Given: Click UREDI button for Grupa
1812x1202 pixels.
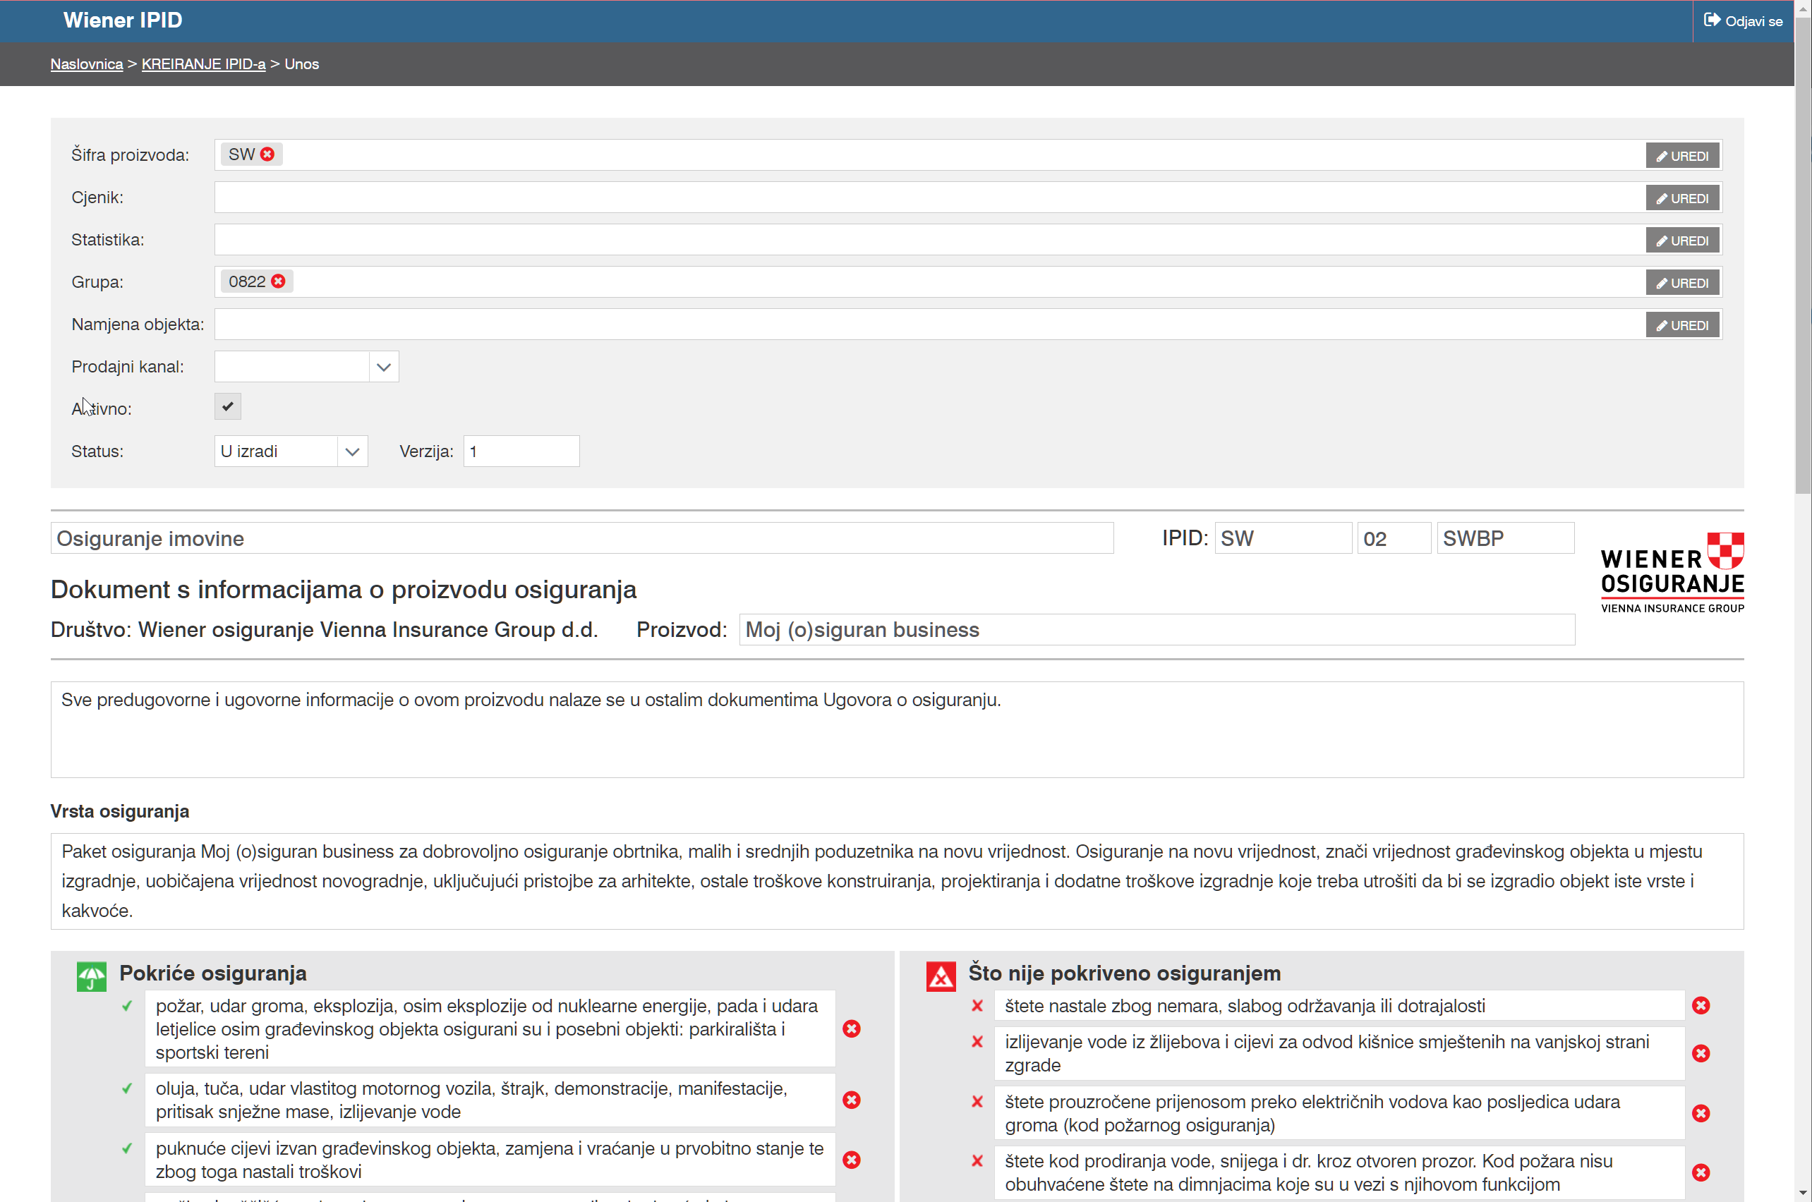Looking at the screenshot, I should click(x=1682, y=282).
